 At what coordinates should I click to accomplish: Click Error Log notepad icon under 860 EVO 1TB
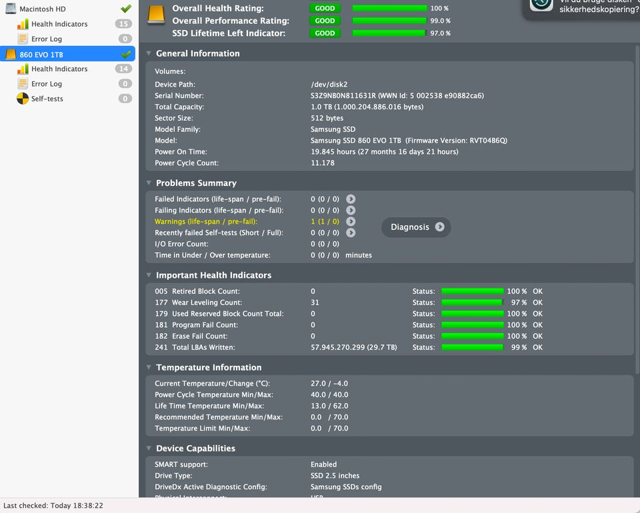coord(23,83)
